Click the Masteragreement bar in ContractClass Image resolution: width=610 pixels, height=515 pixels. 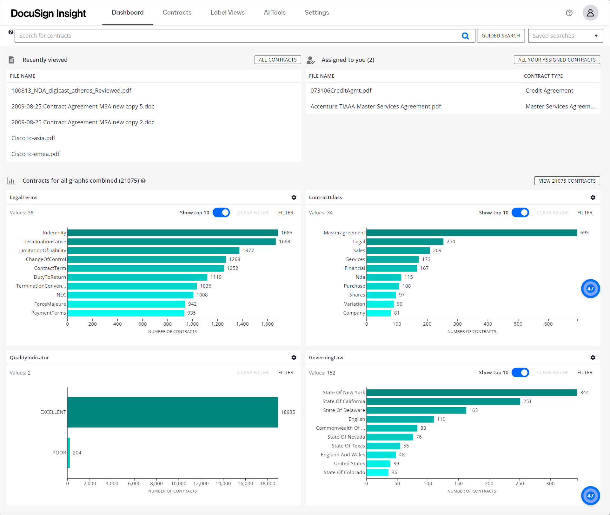click(x=472, y=233)
